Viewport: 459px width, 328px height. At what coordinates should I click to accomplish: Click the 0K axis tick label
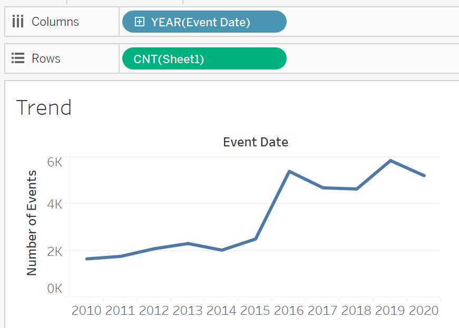pos(55,289)
